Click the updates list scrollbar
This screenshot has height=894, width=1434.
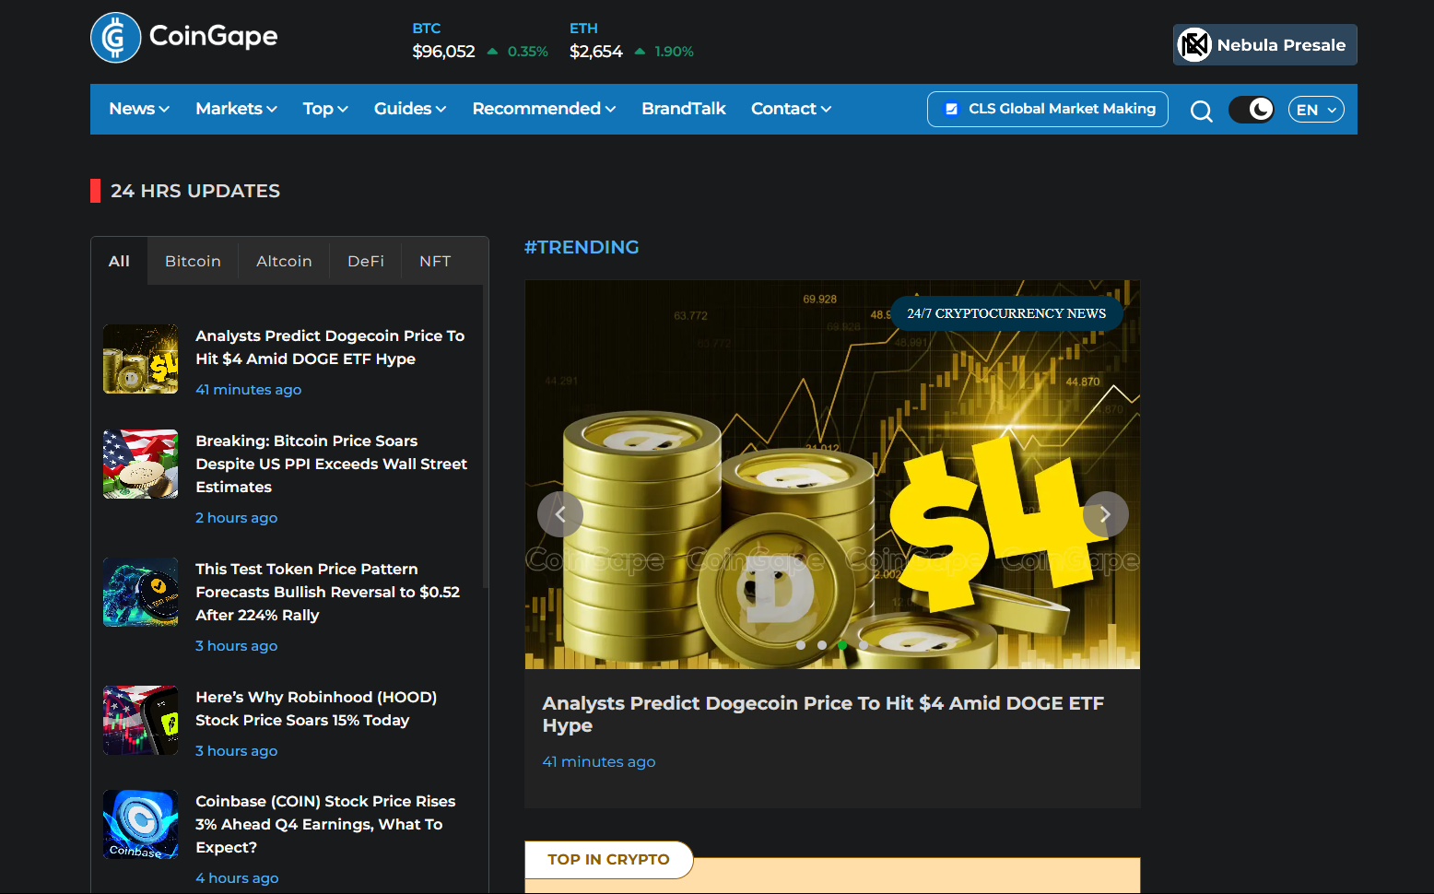(x=486, y=438)
